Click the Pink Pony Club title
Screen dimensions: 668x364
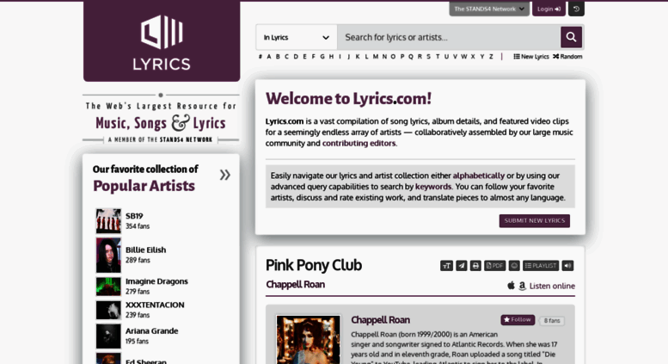(314, 265)
